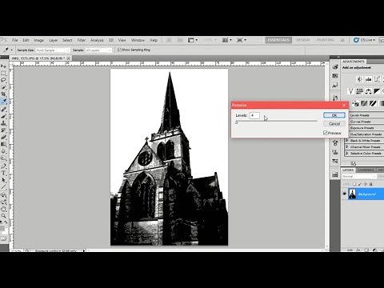Select the Blur tool

pos(3,151)
